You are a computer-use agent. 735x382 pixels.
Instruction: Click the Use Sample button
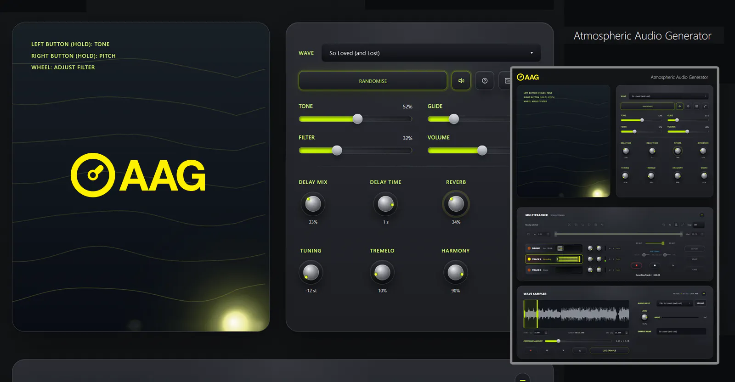[610, 350]
